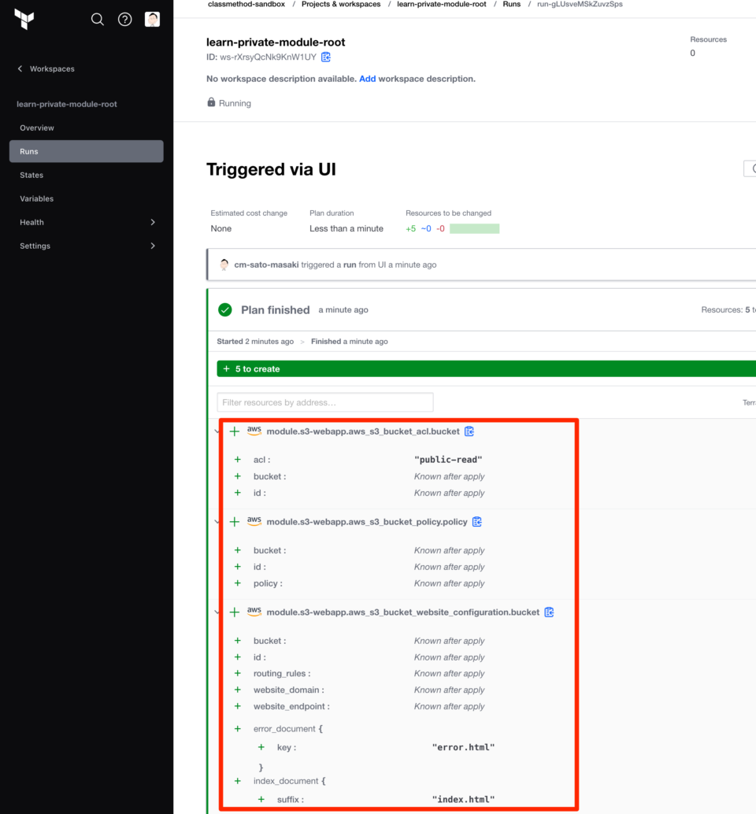Copy address of aws_s3_bucket_website_configuration.bucket resource

coord(550,612)
